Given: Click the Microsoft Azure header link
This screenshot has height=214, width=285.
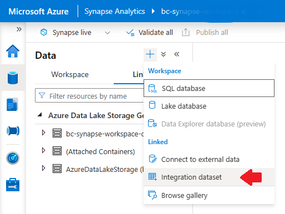Looking at the screenshot, I should coord(38,12).
